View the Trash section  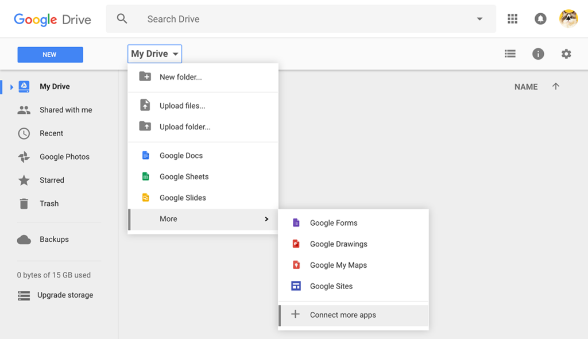(x=49, y=203)
